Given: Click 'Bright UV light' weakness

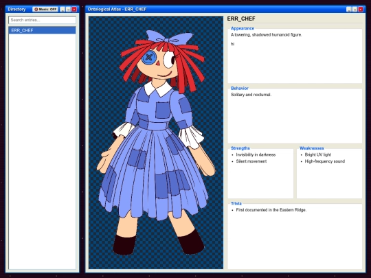Looking at the screenshot, I should coord(318,154).
